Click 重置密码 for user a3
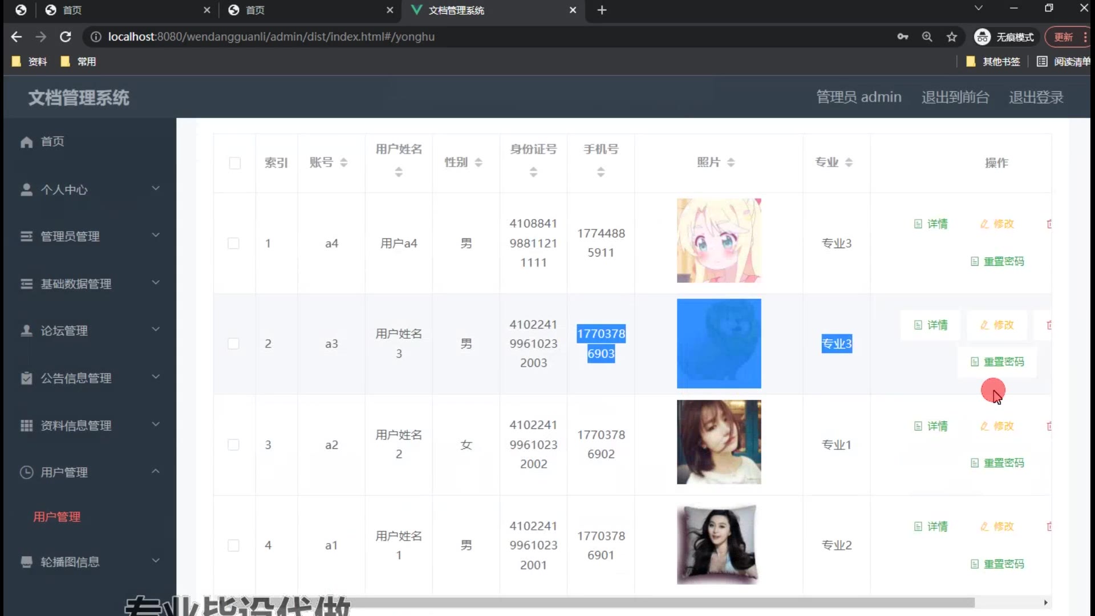Screen dimensions: 1095x616 click(x=997, y=362)
